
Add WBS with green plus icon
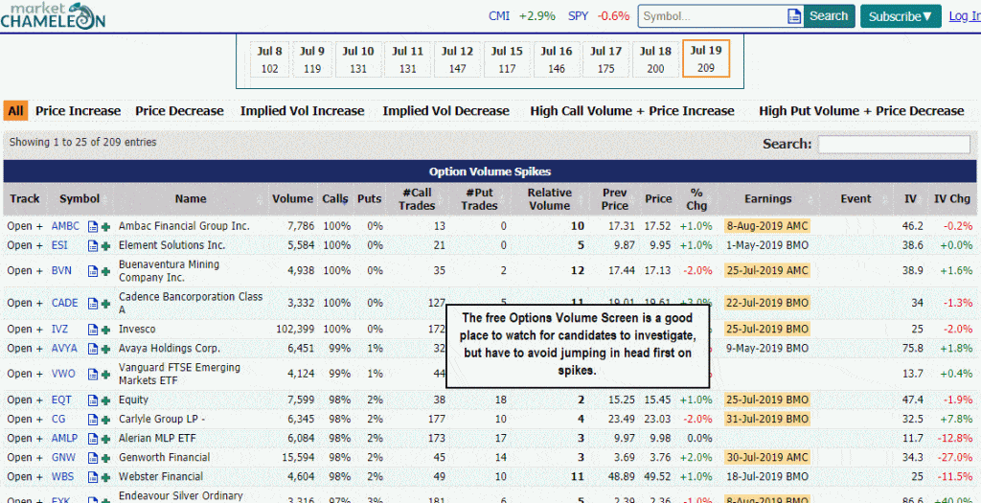[105, 477]
